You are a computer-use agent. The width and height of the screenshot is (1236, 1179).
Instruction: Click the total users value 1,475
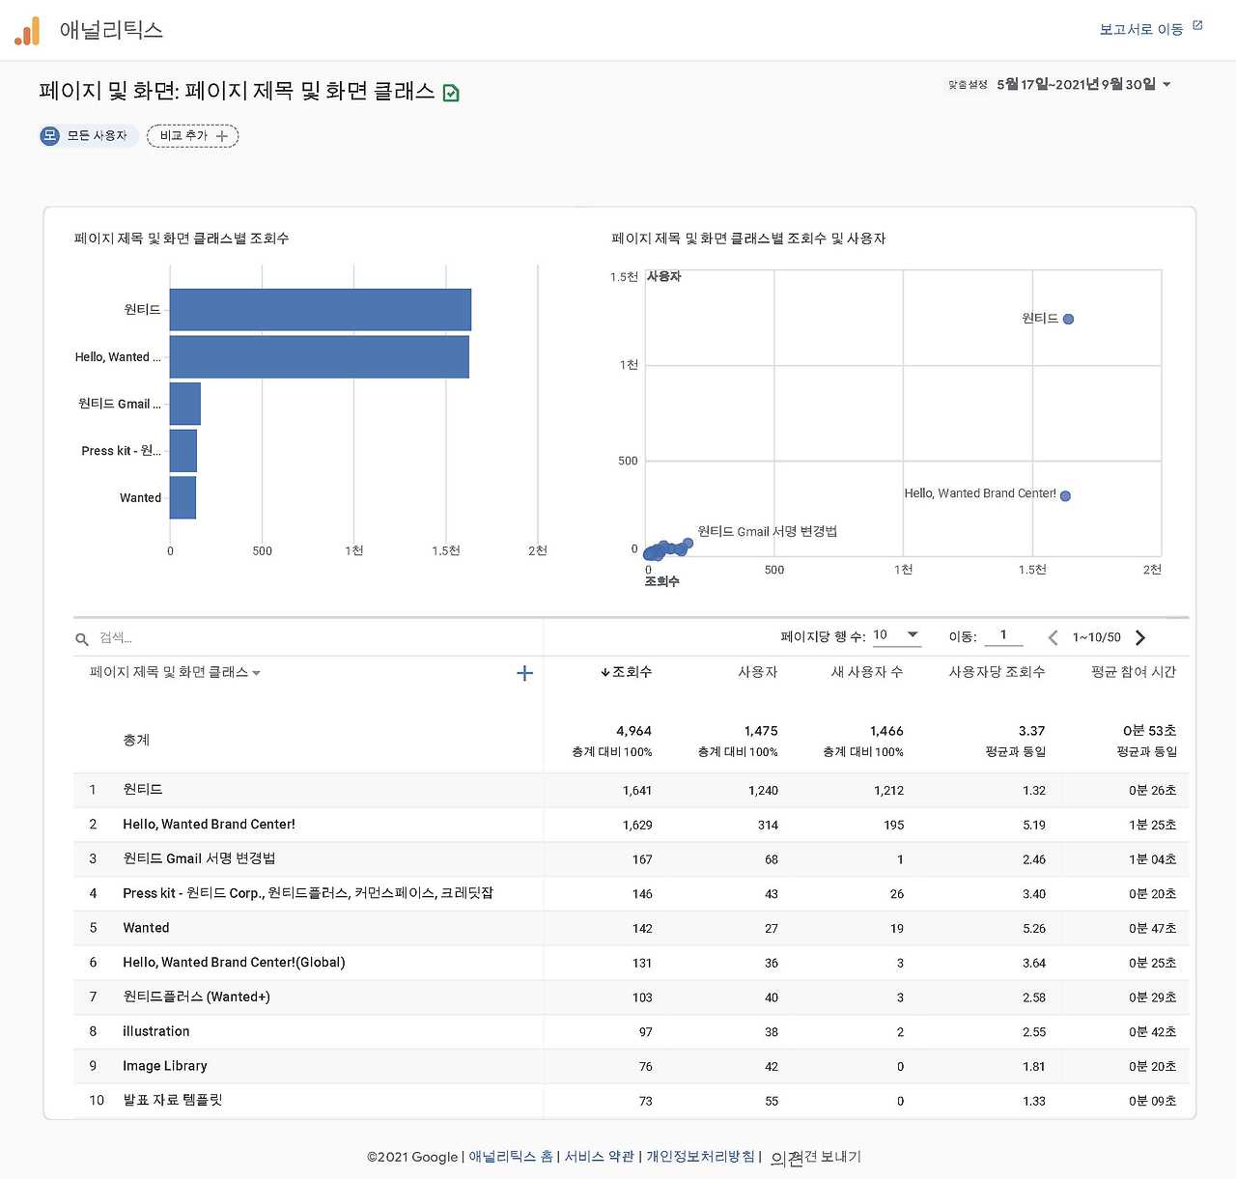click(761, 731)
